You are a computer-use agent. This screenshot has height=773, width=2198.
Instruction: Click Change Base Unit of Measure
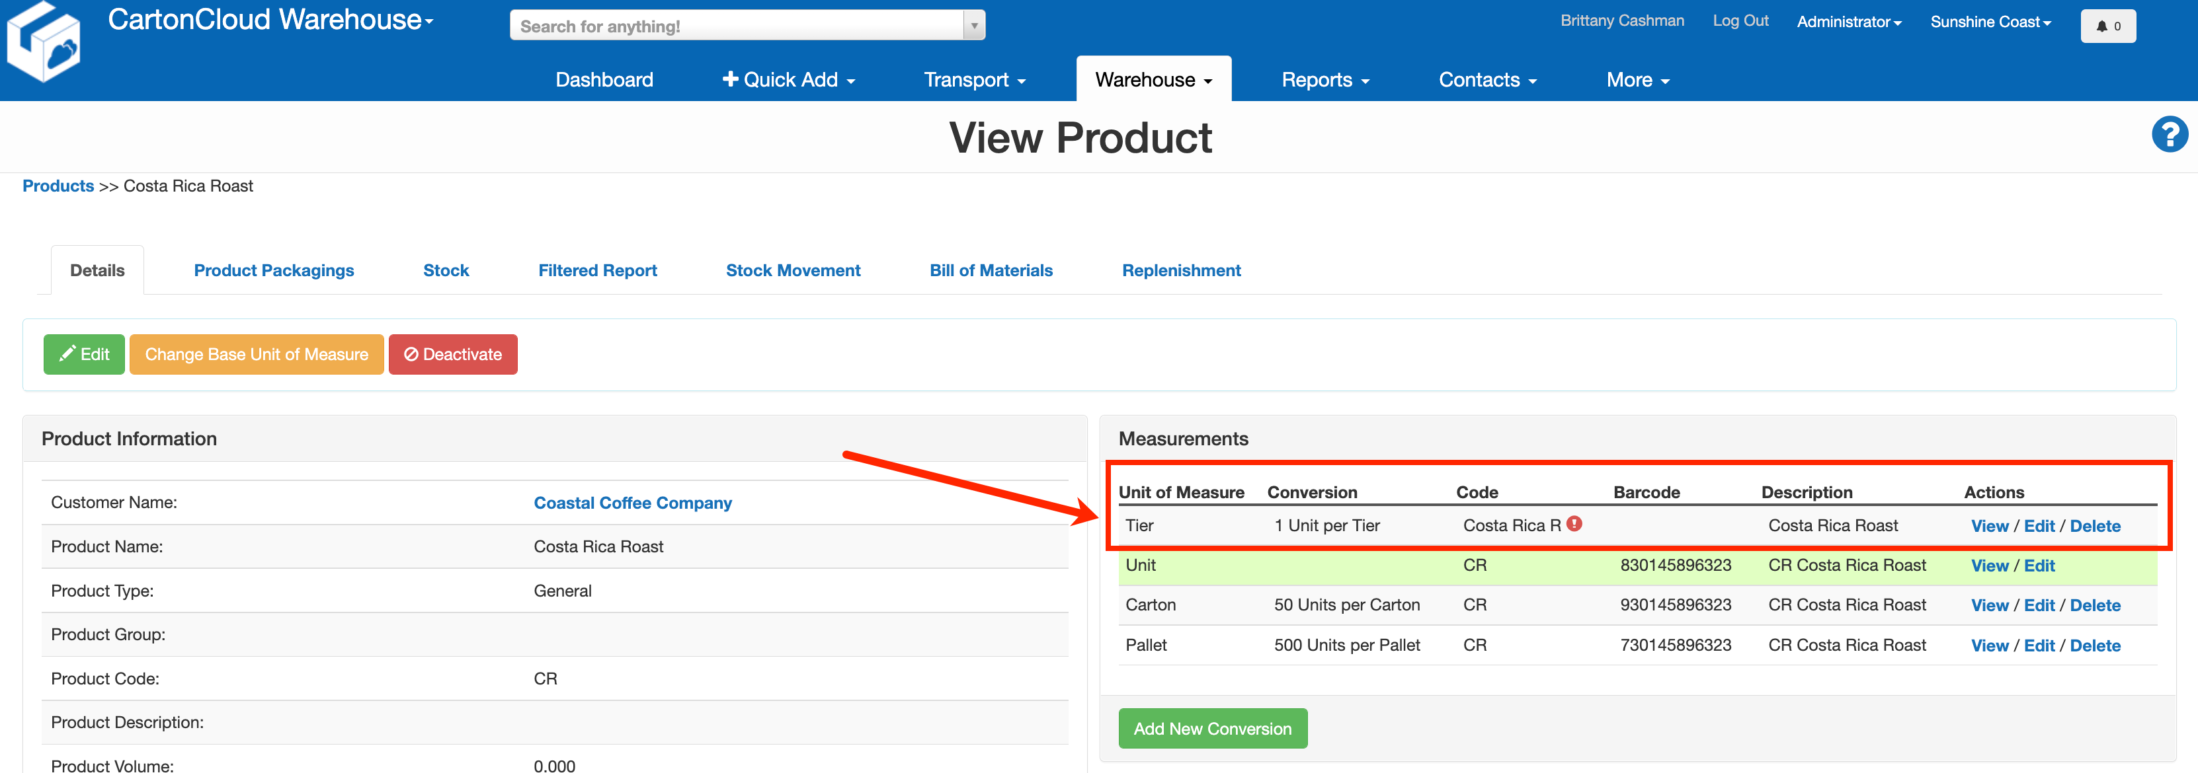(x=256, y=353)
